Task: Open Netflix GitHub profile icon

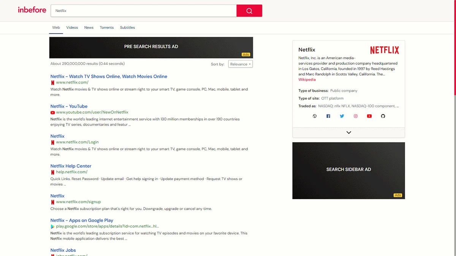Action: 383,116
